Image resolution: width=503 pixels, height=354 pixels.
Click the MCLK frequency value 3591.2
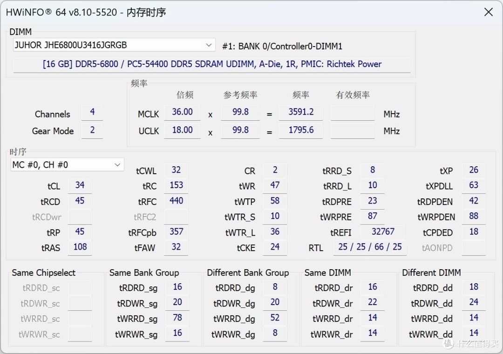click(x=301, y=112)
